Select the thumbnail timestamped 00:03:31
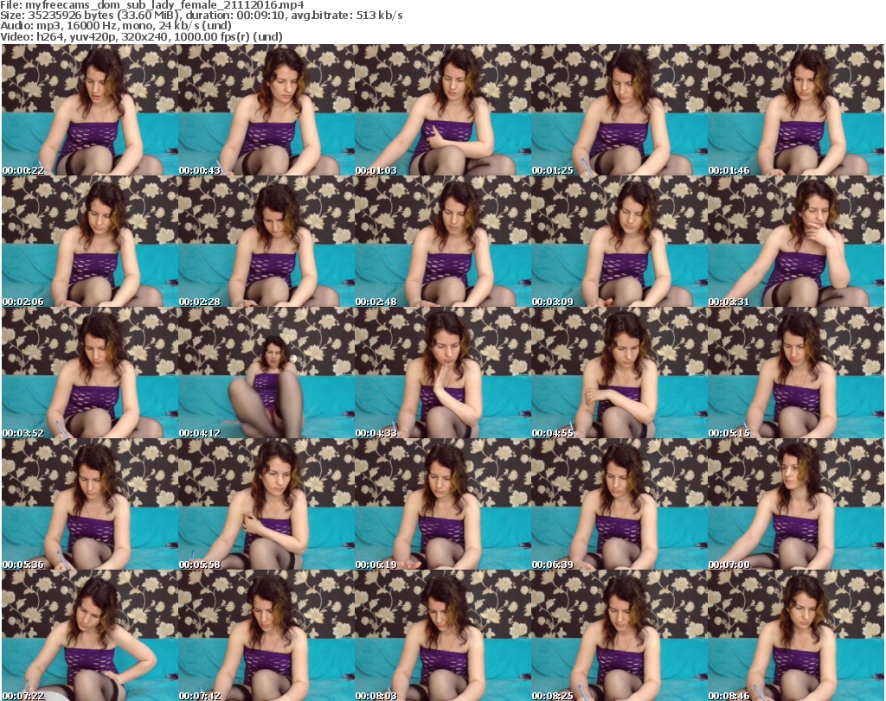886x701 pixels. [796, 241]
